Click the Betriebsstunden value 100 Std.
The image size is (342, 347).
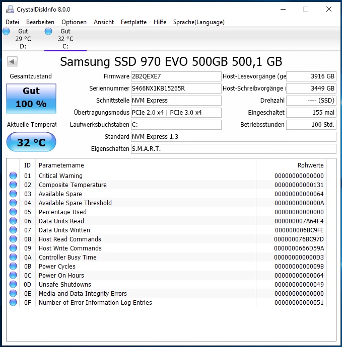(311, 125)
